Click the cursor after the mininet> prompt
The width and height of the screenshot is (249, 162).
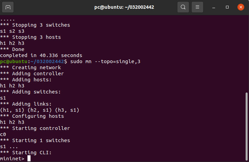[x=29, y=158]
